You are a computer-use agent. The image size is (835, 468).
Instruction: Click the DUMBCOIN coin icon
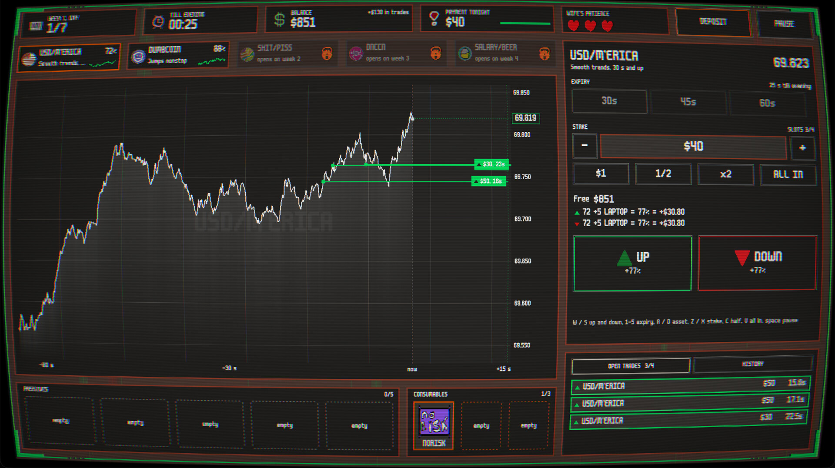[138, 56]
